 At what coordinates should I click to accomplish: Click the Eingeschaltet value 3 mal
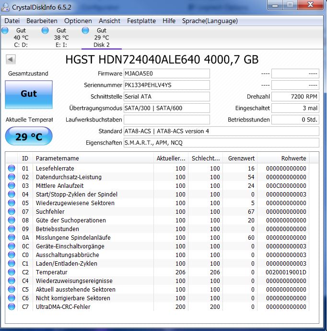295,108
